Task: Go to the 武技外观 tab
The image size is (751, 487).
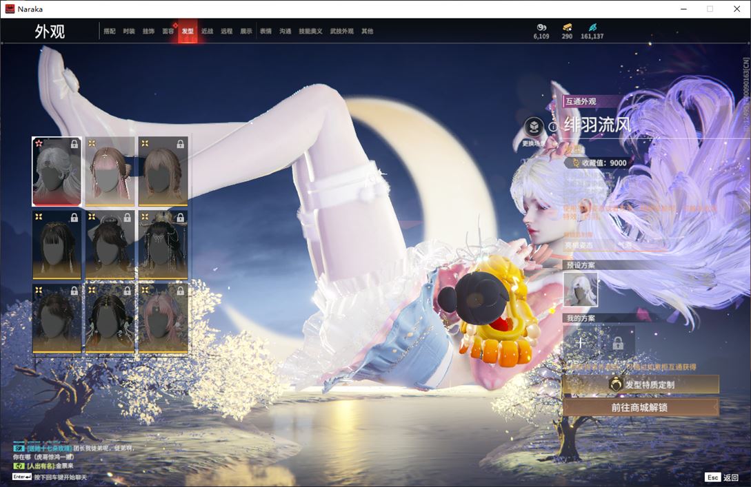Action: click(341, 31)
